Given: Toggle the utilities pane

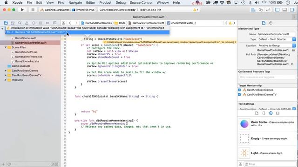Looking at the screenshot, I should coord(292,10).
